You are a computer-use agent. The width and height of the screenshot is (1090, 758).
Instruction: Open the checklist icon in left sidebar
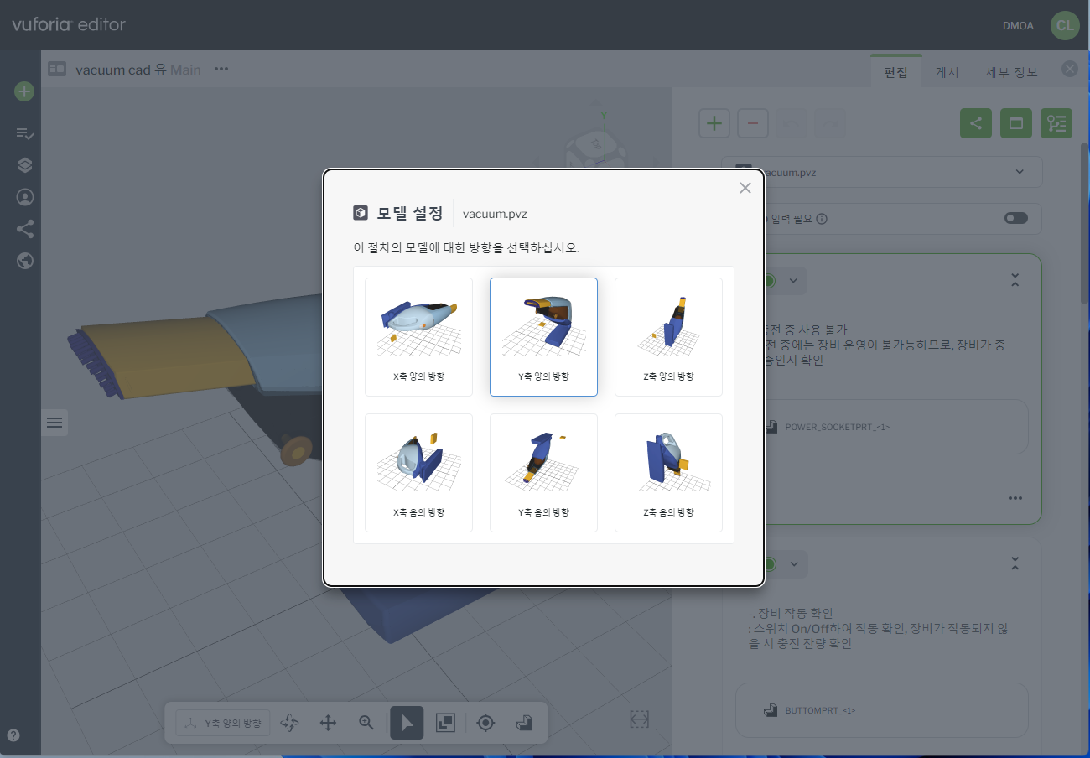click(x=24, y=133)
